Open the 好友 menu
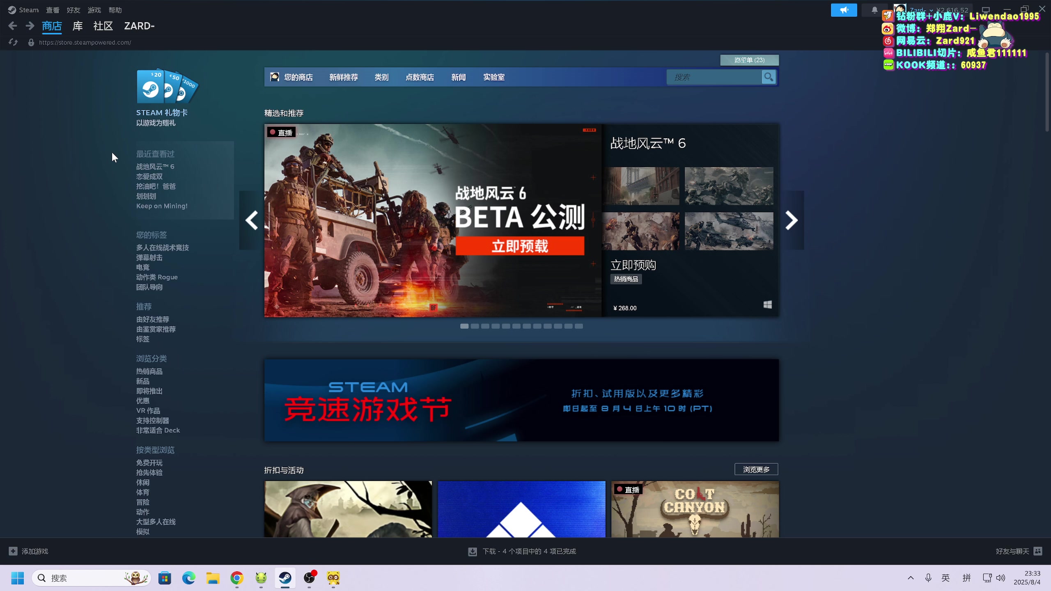Viewport: 1051px width, 591px height. [73, 10]
